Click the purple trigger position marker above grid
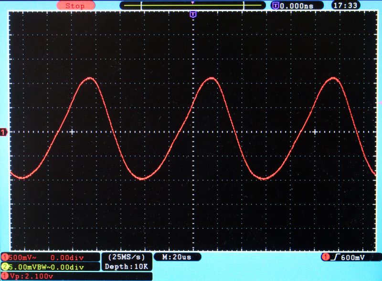The image size is (382, 281). tap(193, 14)
